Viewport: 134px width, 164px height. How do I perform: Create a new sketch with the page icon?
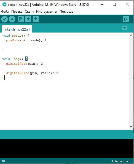point(21,19)
